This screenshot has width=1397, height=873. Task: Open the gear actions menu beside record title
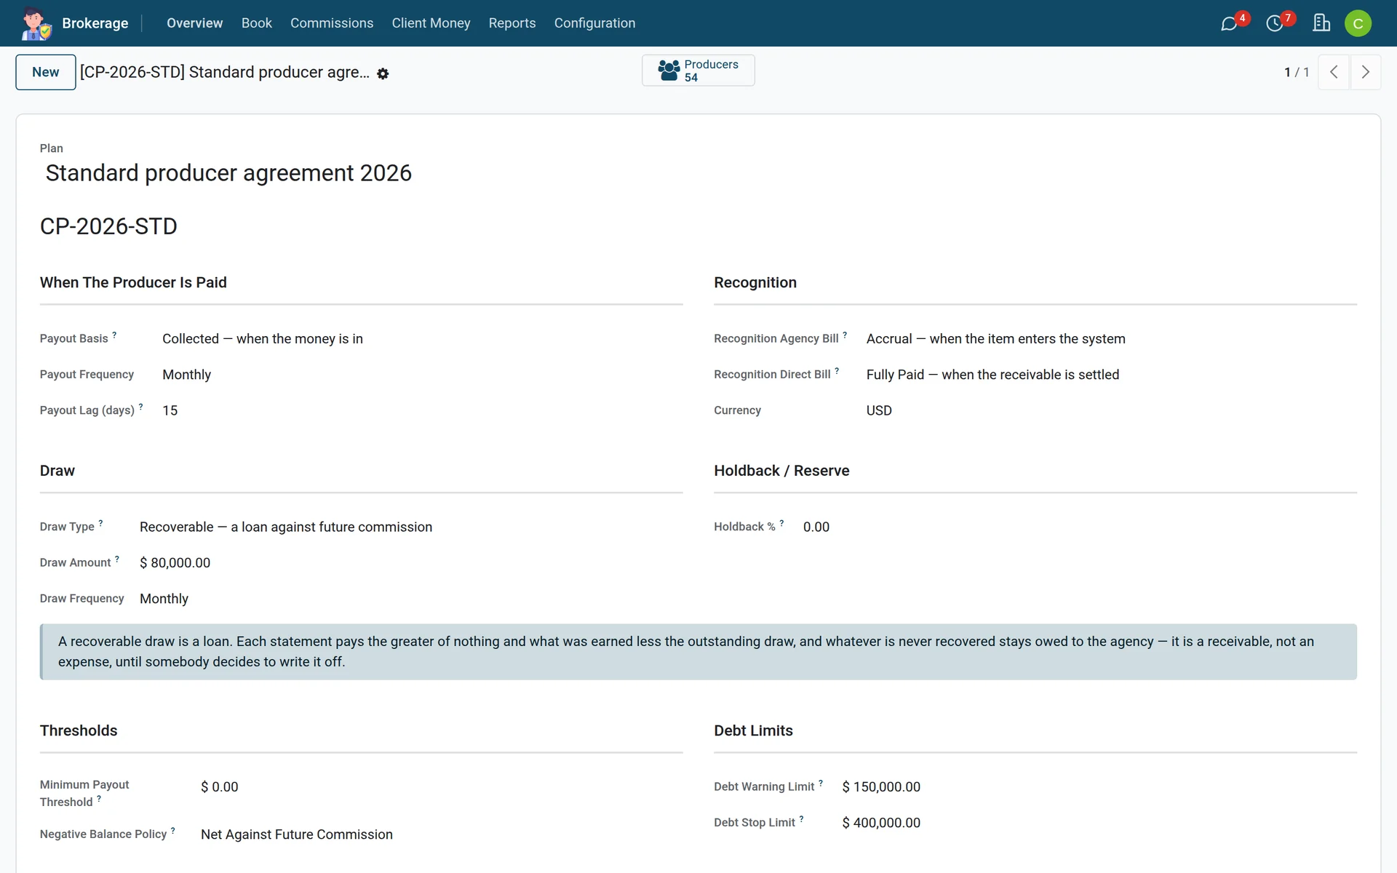[x=383, y=73]
